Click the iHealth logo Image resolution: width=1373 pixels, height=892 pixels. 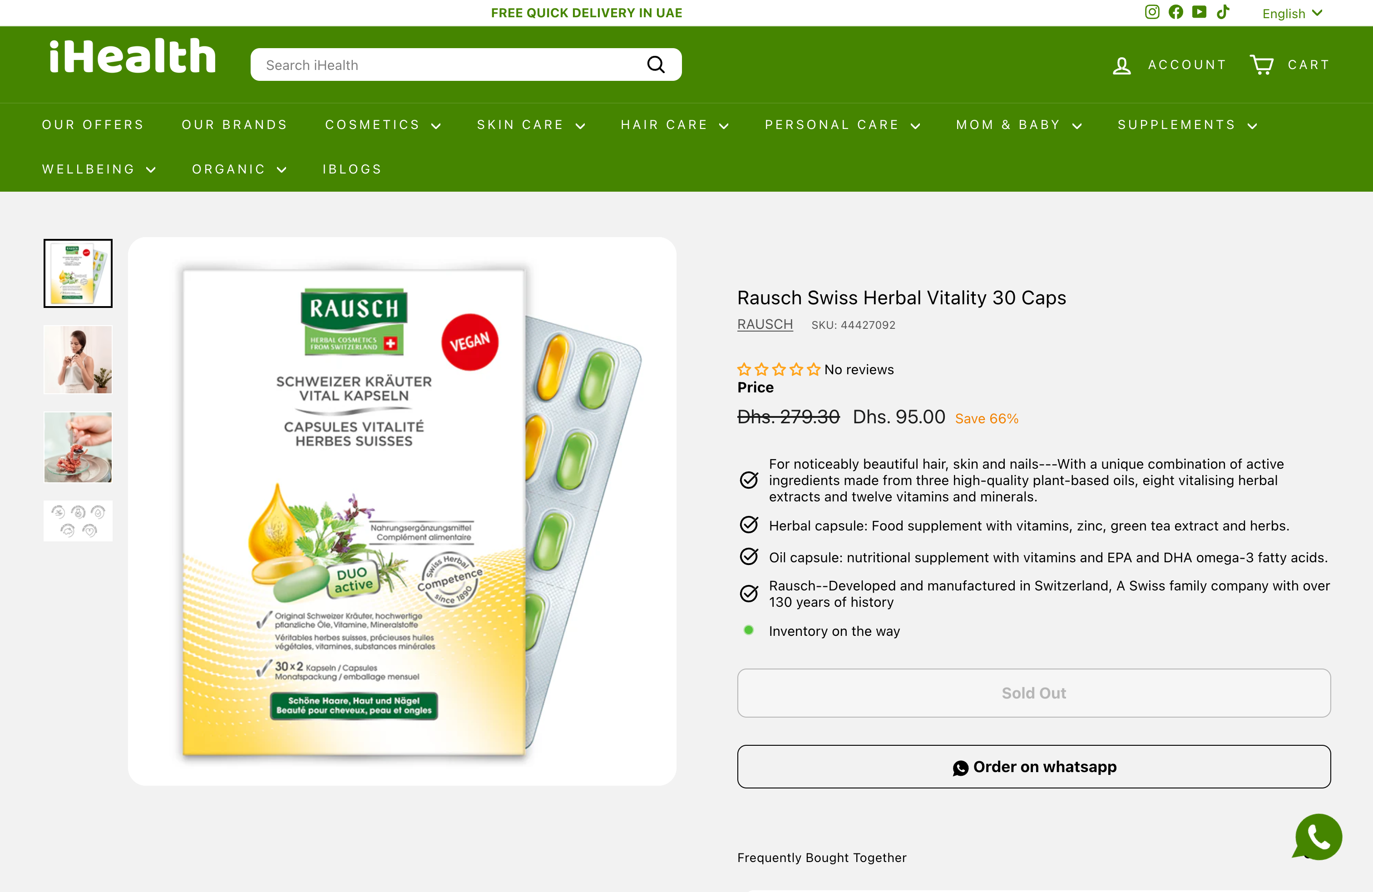[x=132, y=56]
